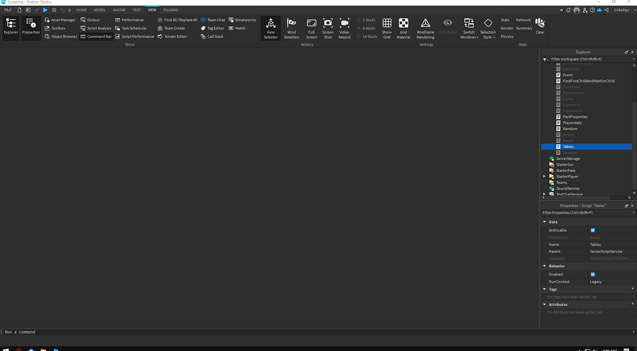The image size is (637, 351).
Task: Toggle the View Selector
Action: [271, 29]
